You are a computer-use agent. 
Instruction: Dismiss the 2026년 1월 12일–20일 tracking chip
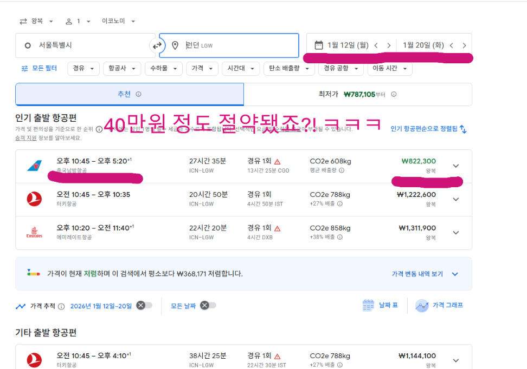141,305
